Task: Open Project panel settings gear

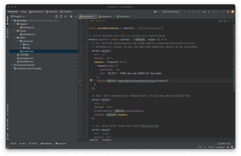Action: [x=71, y=16]
